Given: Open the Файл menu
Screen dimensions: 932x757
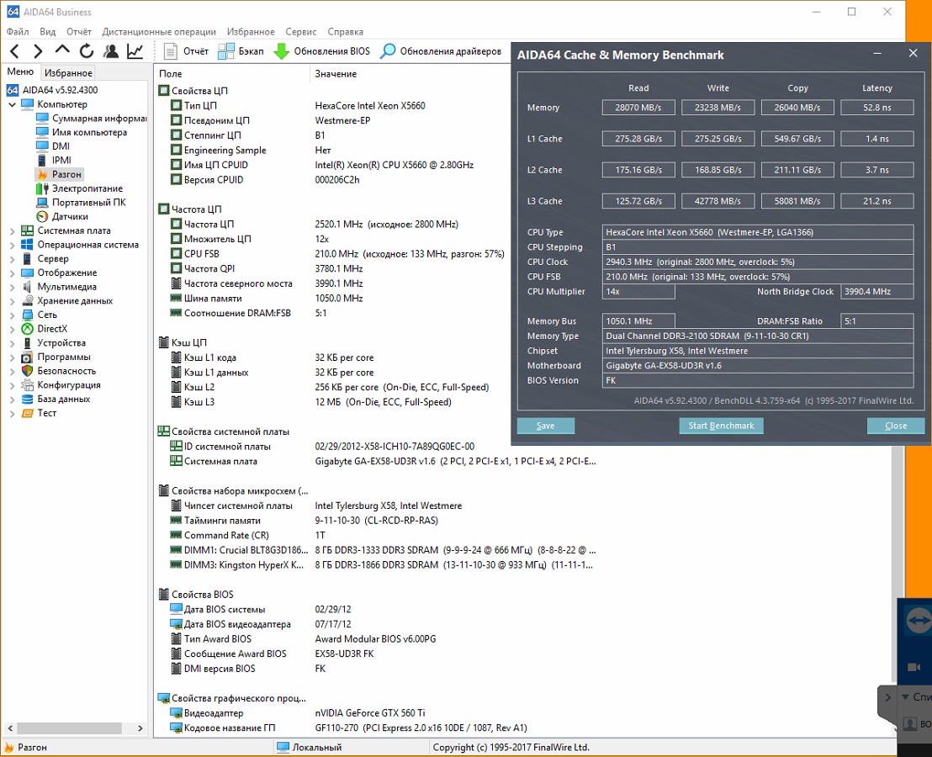Looking at the screenshot, I should (18, 31).
